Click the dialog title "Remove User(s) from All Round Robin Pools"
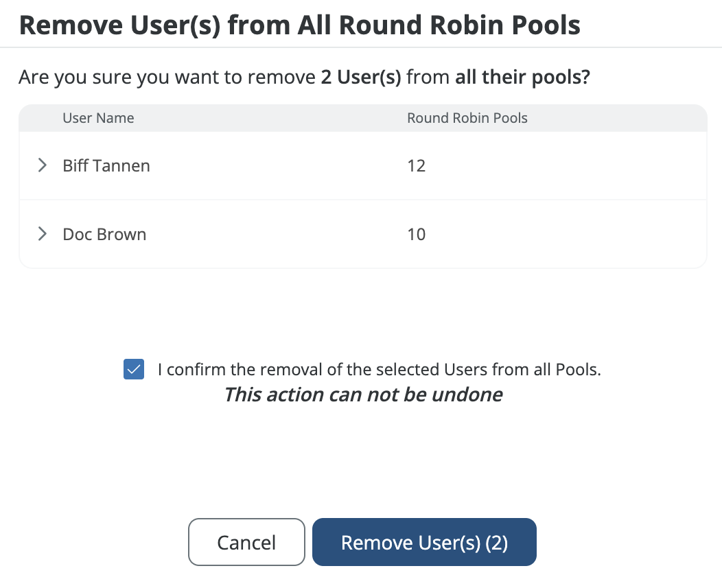The image size is (722, 588). pos(299,25)
